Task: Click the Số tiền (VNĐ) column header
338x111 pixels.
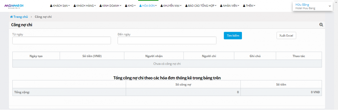Action: point(92,56)
